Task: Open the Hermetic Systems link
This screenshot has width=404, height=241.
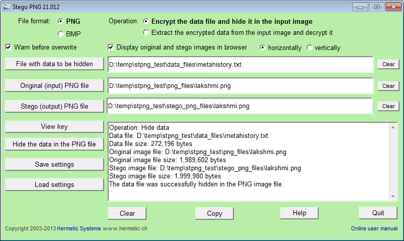Action: coord(79,229)
